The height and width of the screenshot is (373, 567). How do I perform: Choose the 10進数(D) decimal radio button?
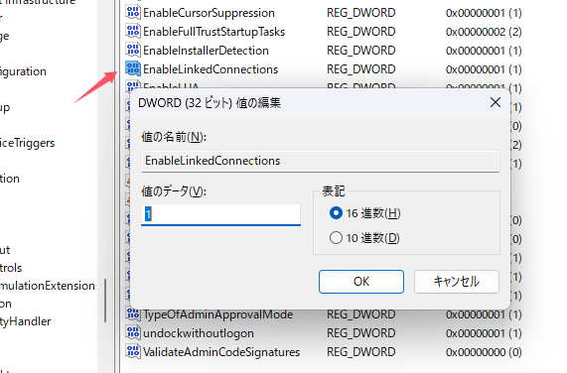[336, 238]
